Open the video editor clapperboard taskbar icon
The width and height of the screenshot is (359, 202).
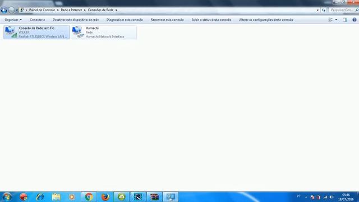coord(138,197)
